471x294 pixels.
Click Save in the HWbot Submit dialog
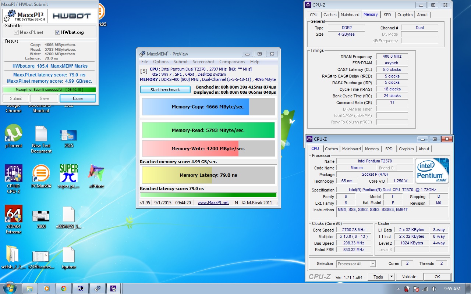(x=45, y=98)
